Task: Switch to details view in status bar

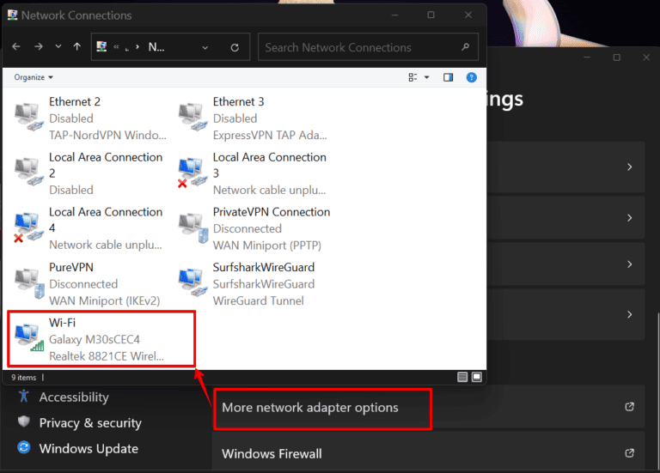Action: tap(463, 377)
